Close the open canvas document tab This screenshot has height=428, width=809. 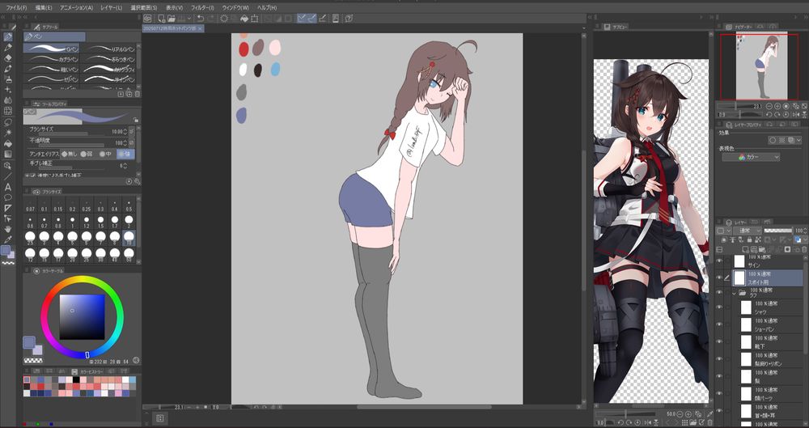click(x=200, y=28)
